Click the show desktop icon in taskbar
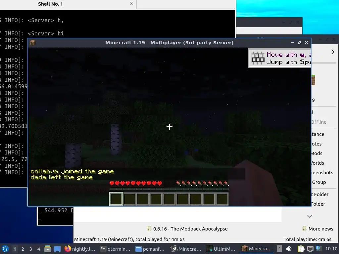Image resolution: width=339 pixels, height=254 pixels. click(57, 249)
